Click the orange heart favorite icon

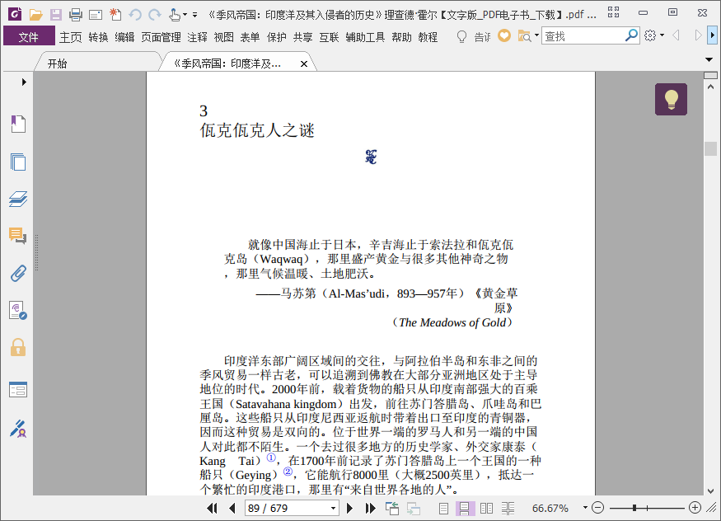click(504, 35)
